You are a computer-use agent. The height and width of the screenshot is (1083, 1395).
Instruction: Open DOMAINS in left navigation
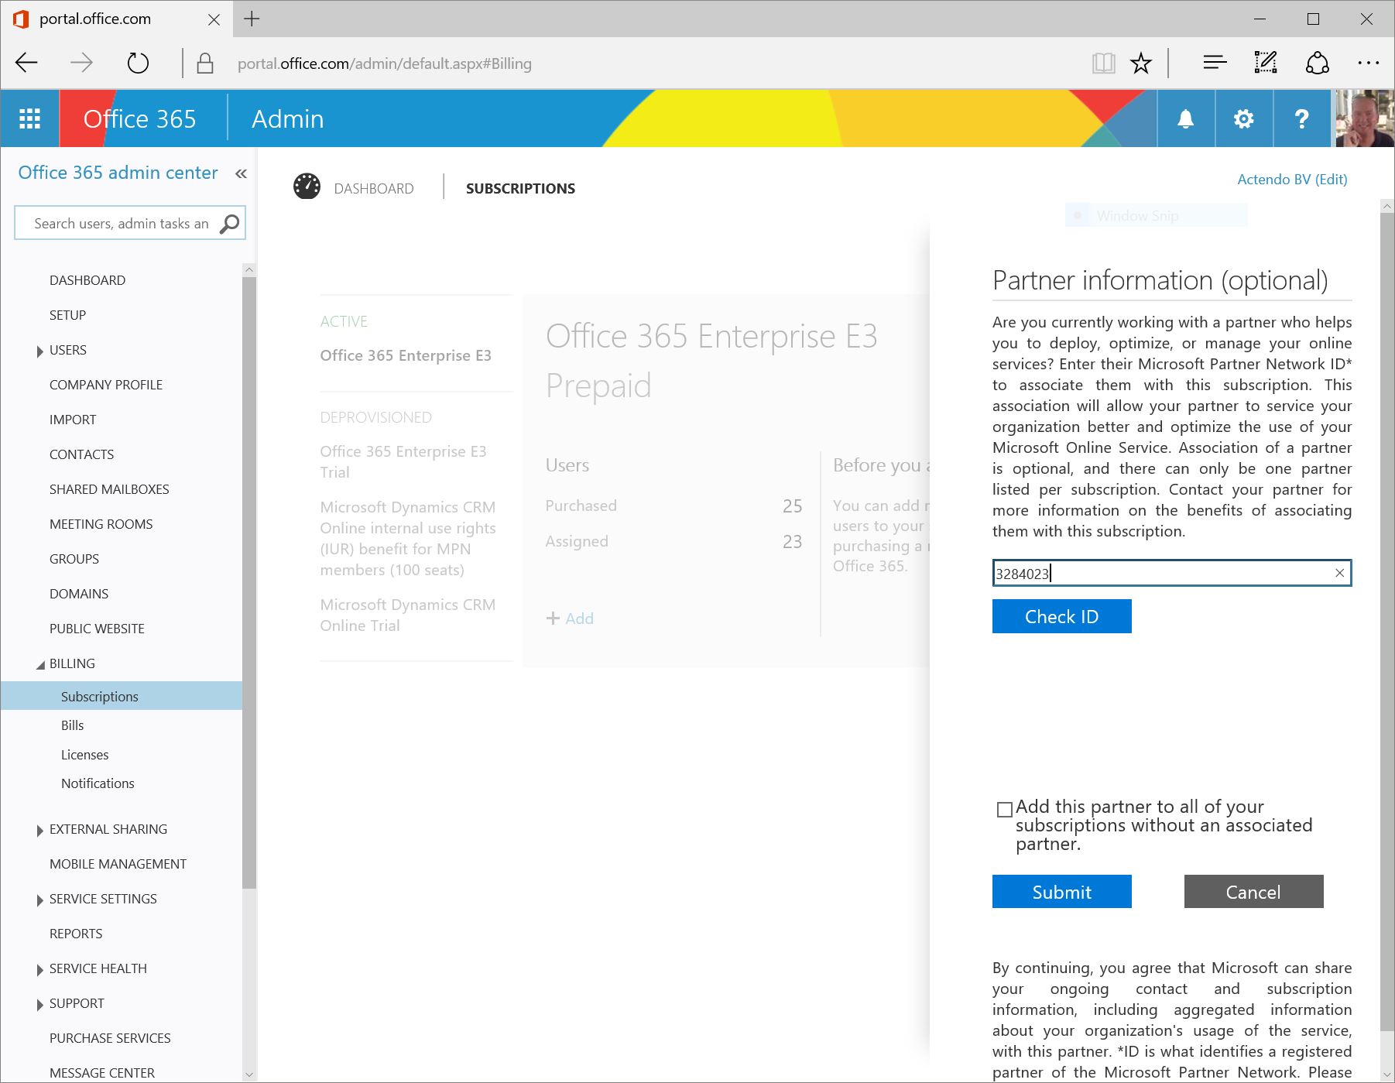[79, 594]
